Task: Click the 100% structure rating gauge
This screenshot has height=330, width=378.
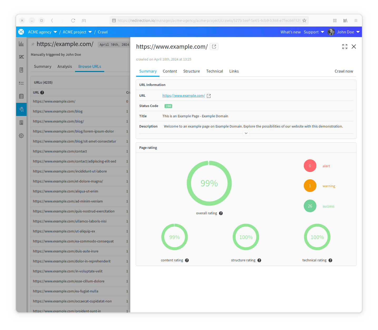Action: [x=246, y=237]
